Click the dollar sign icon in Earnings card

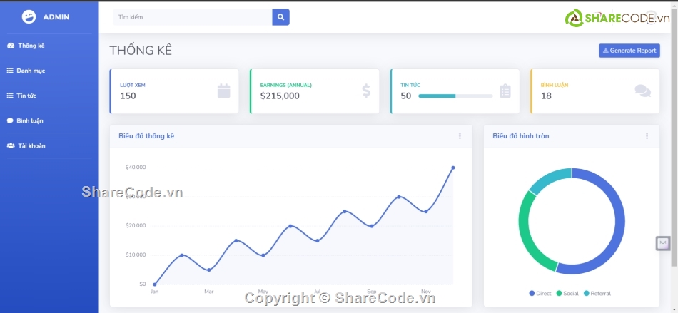[366, 91]
